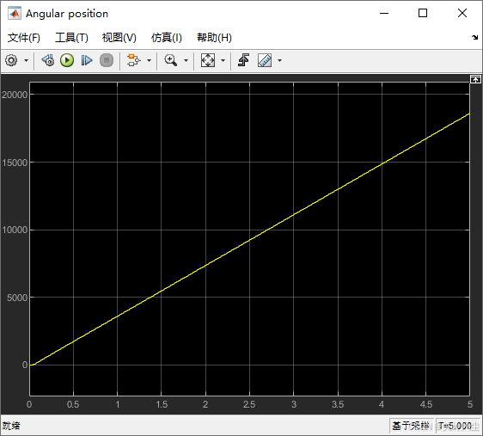Minimize the Angular position window
This screenshot has height=436, width=483.
pyautogui.click(x=384, y=13)
